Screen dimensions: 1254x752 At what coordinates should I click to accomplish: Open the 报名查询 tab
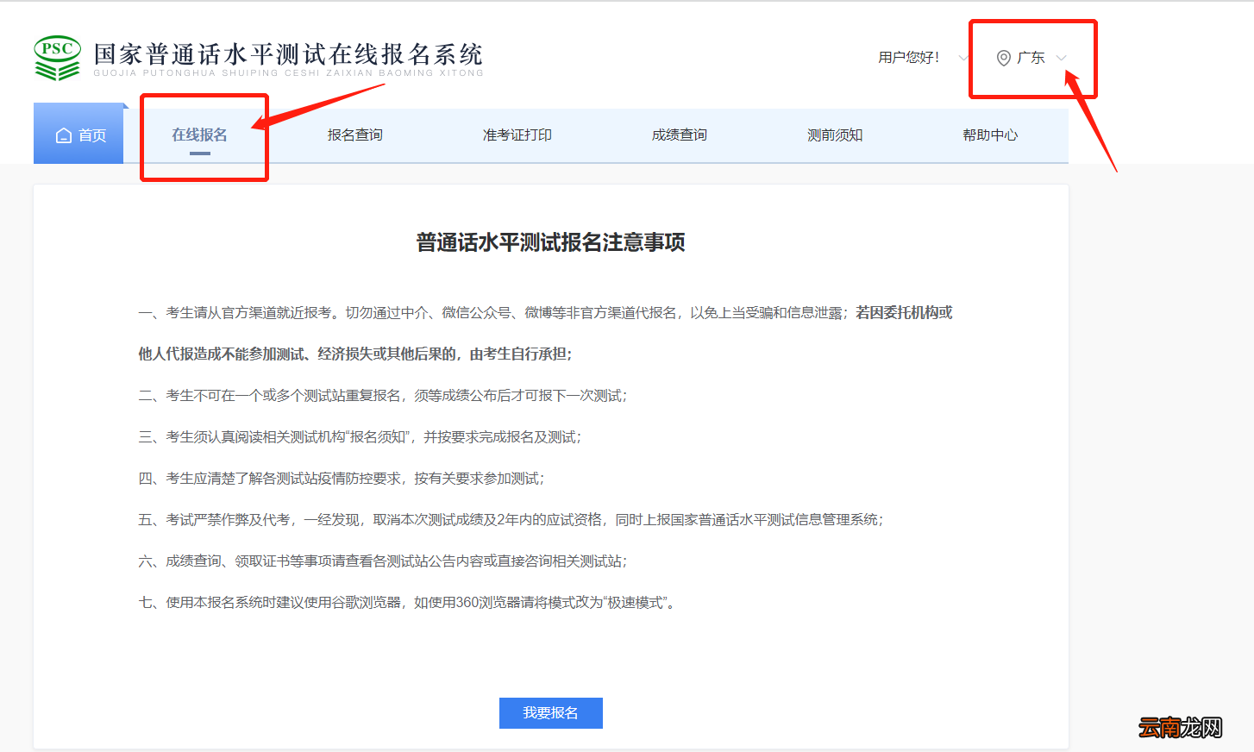tap(355, 135)
